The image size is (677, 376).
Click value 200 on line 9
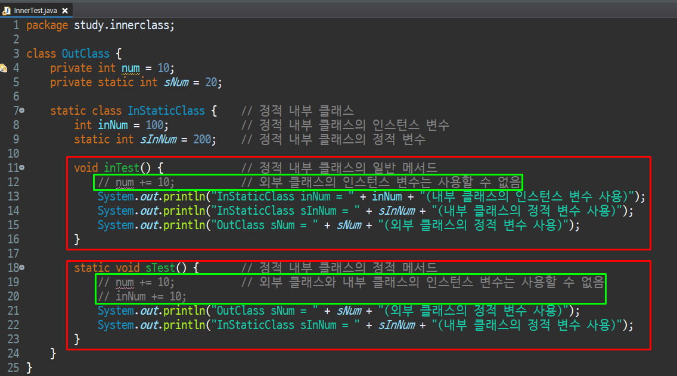tap(202, 139)
